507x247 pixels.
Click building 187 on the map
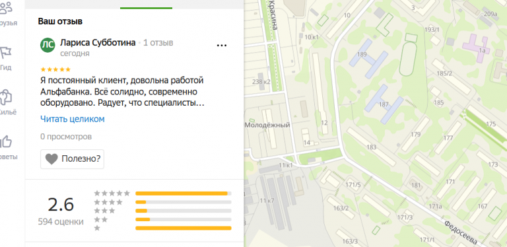coord(384,104)
